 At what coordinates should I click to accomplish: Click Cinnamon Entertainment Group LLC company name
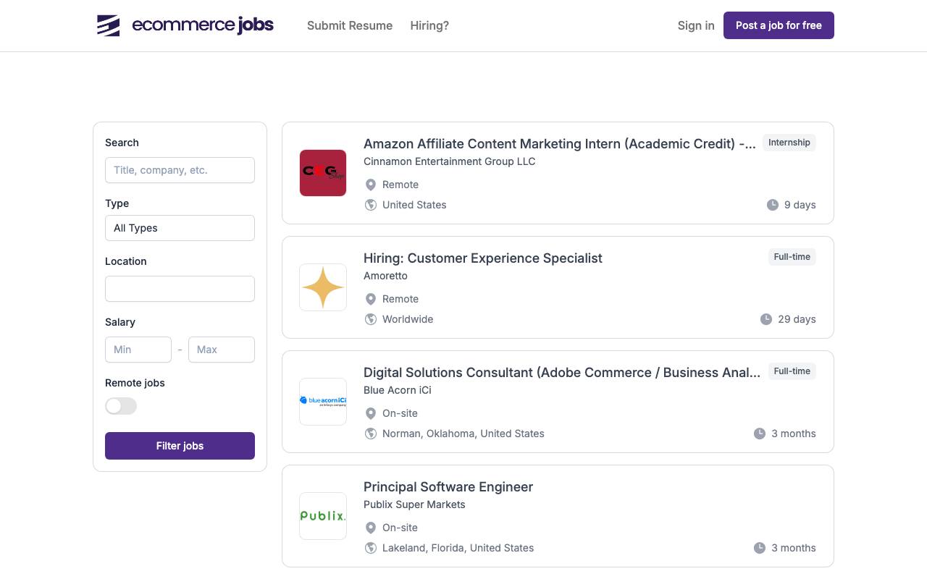tap(450, 161)
